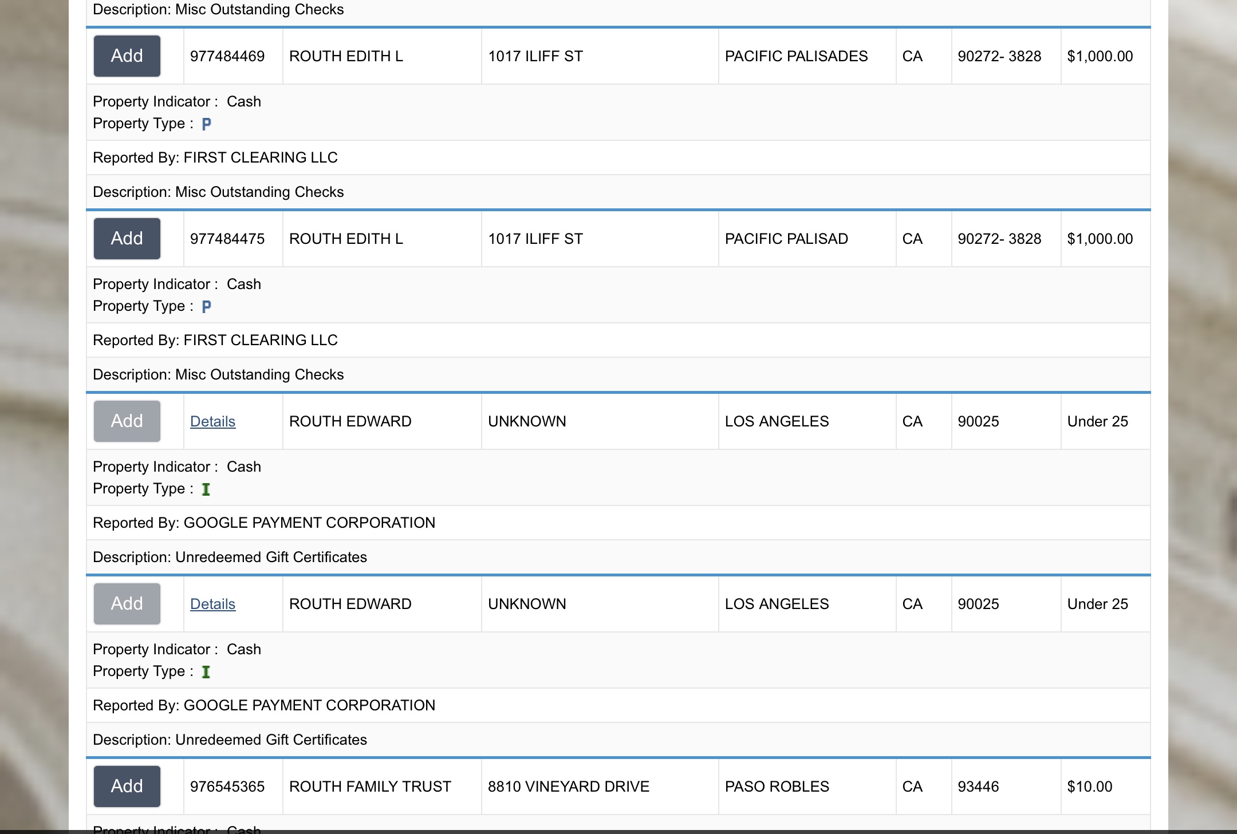
Task: Click Reported By FIRST CLEARING LLC under 977484469
Action: pos(215,157)
